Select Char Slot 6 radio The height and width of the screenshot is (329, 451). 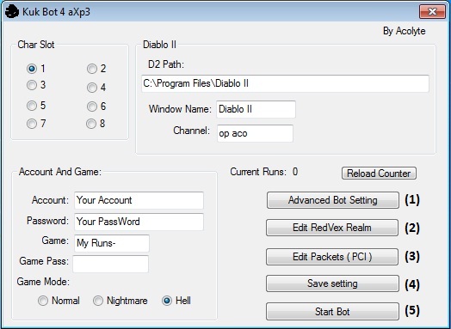tap(92, 107)
